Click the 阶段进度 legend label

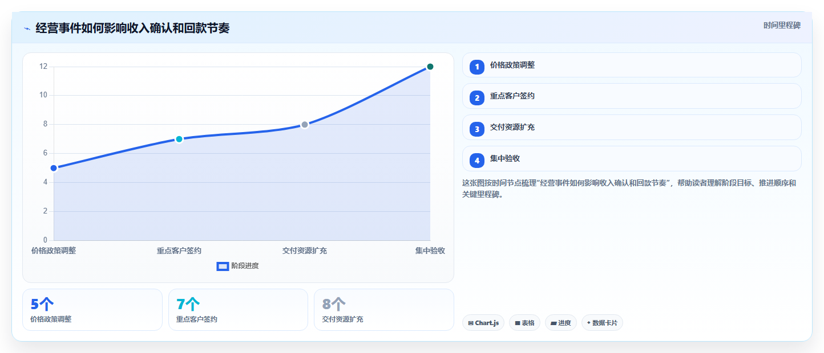click(245, 266)
